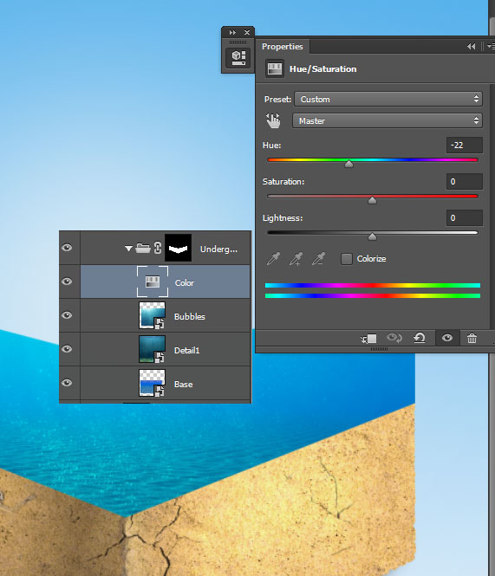Select the add-to-sample eyedropper

click(296, 259)
